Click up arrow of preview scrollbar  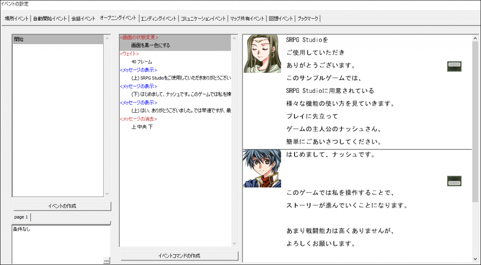pos(475,39)
